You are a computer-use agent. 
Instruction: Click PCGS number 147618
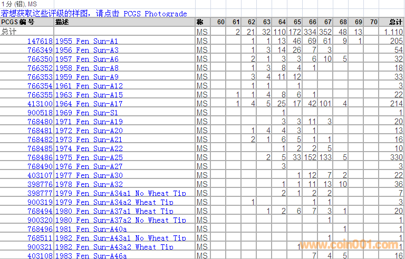pos(40,41)
